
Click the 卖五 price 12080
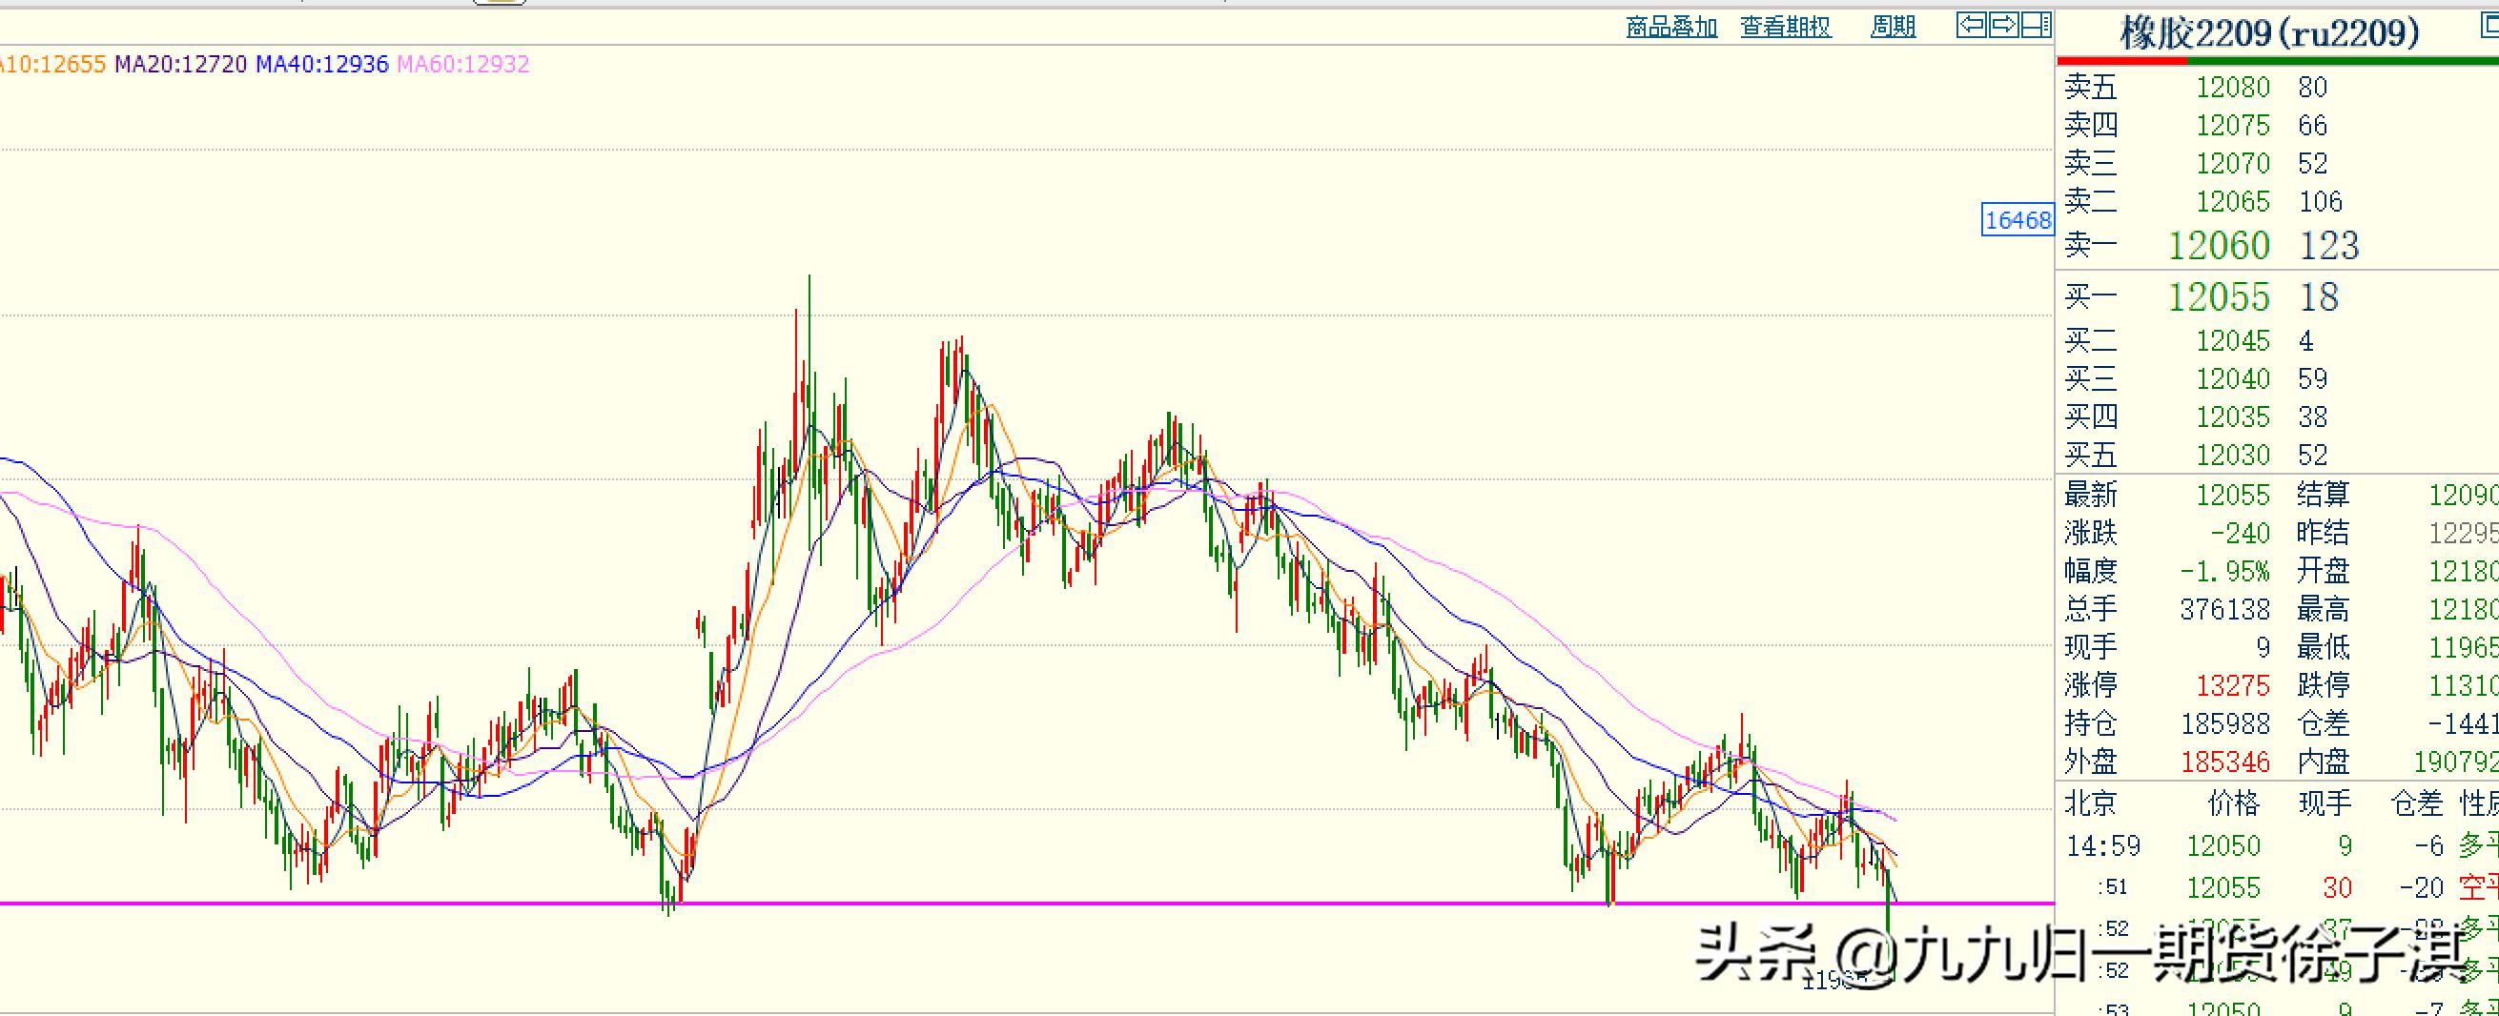2233,88
